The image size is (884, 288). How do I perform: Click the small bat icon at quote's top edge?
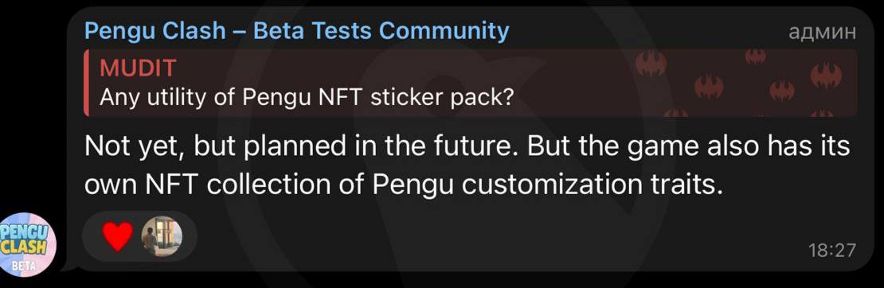tap(756, 56)
